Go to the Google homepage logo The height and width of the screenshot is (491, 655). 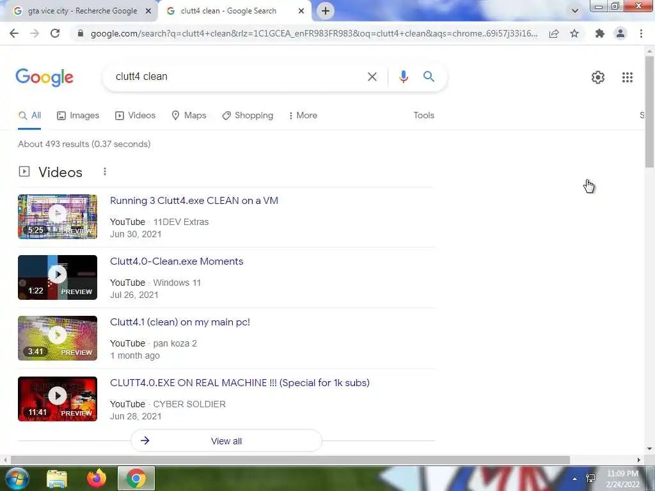coord(44,77)
